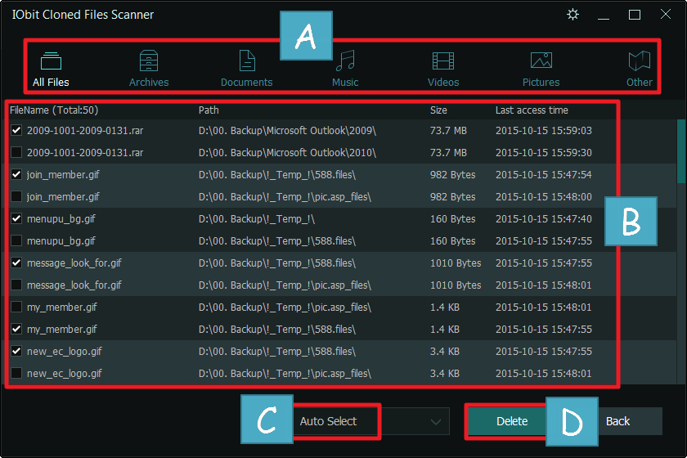This screenshot has height=458, width=687.
Task: Click the vertical scrollbar thumb
Action: click(x=680, y=151)
